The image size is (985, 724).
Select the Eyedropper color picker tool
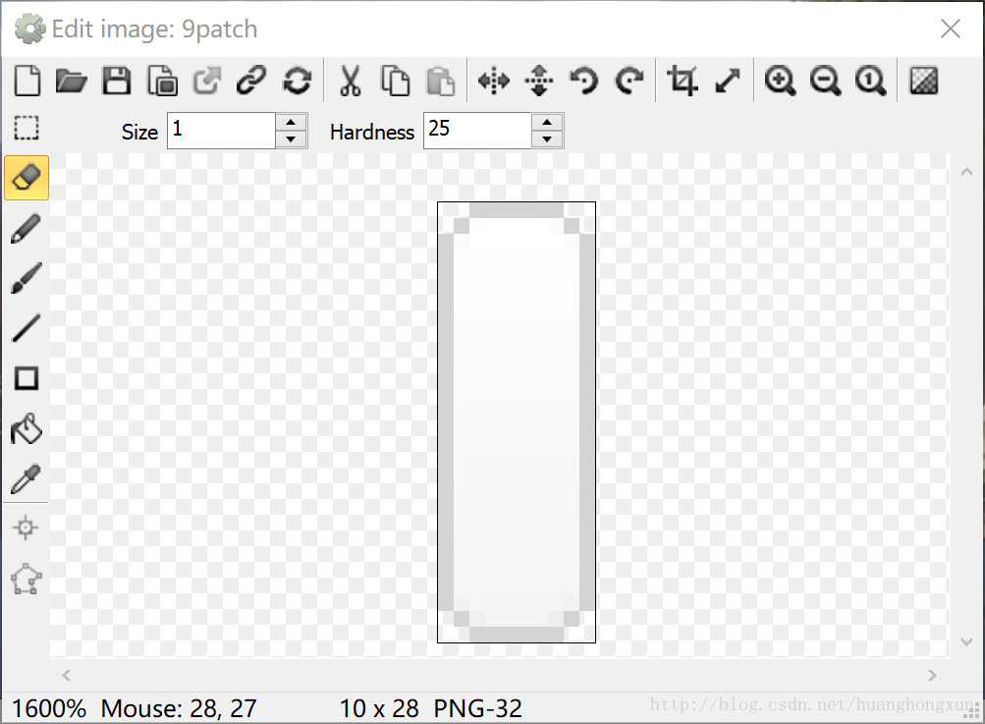(27, 479)
